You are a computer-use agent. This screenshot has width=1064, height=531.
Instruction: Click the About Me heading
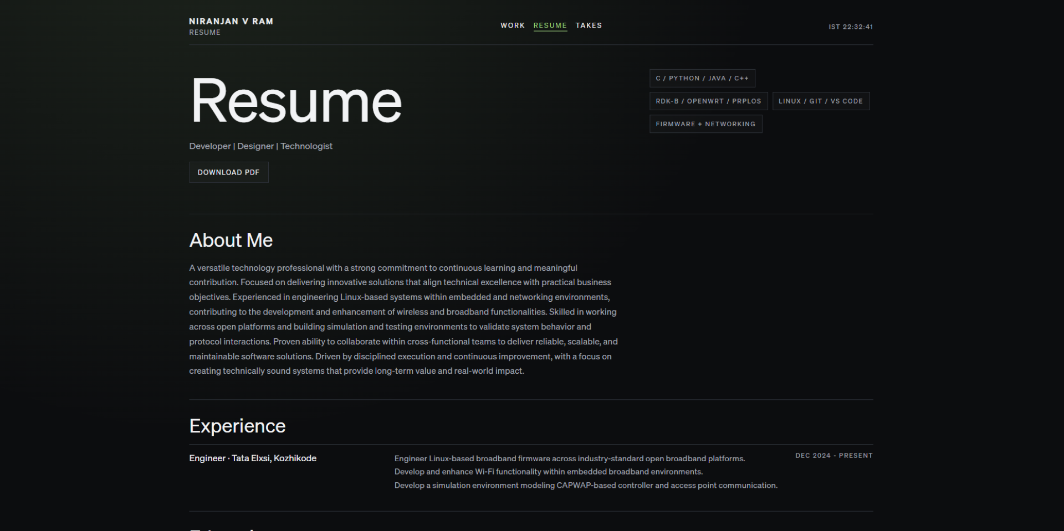point(231,240)
